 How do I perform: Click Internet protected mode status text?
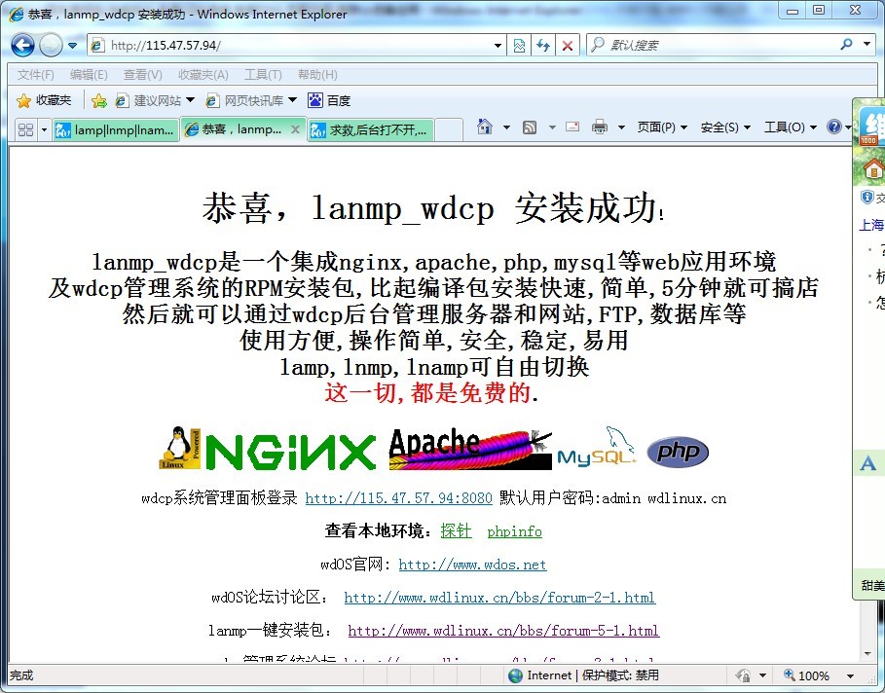pyautogui.click(x=593, y=675)
